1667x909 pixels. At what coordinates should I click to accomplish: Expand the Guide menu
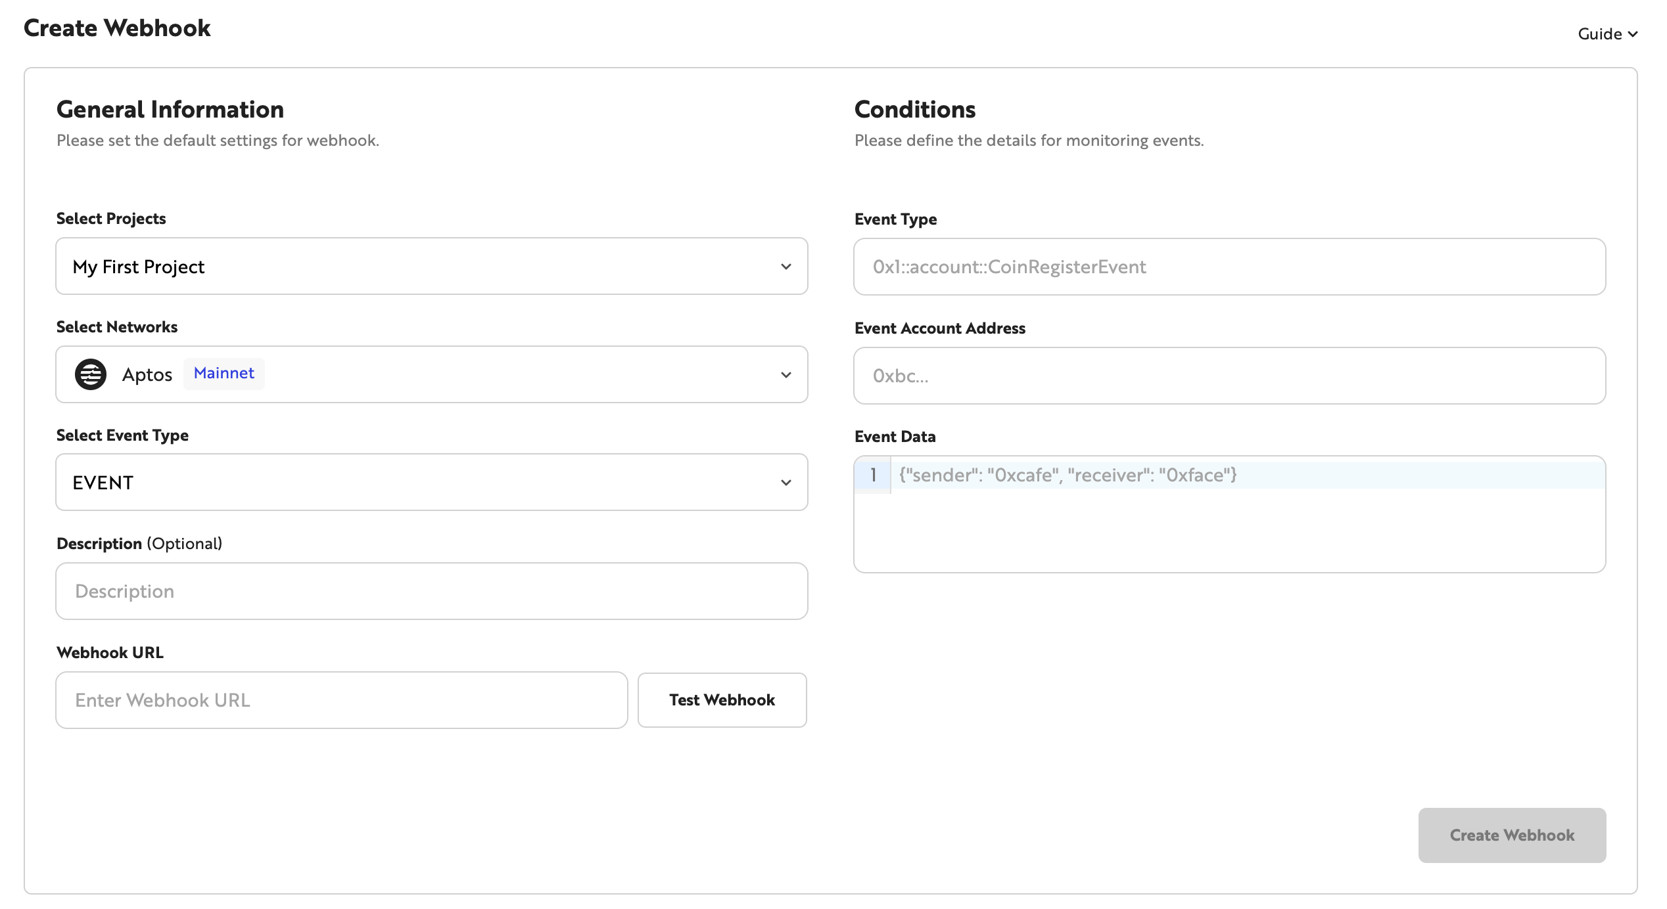pos(1608,33)
